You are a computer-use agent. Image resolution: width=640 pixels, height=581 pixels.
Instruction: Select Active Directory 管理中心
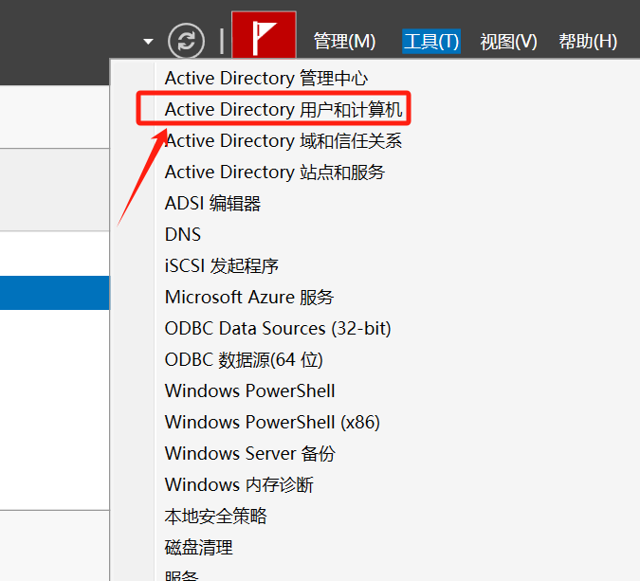[x=266, y=79]
